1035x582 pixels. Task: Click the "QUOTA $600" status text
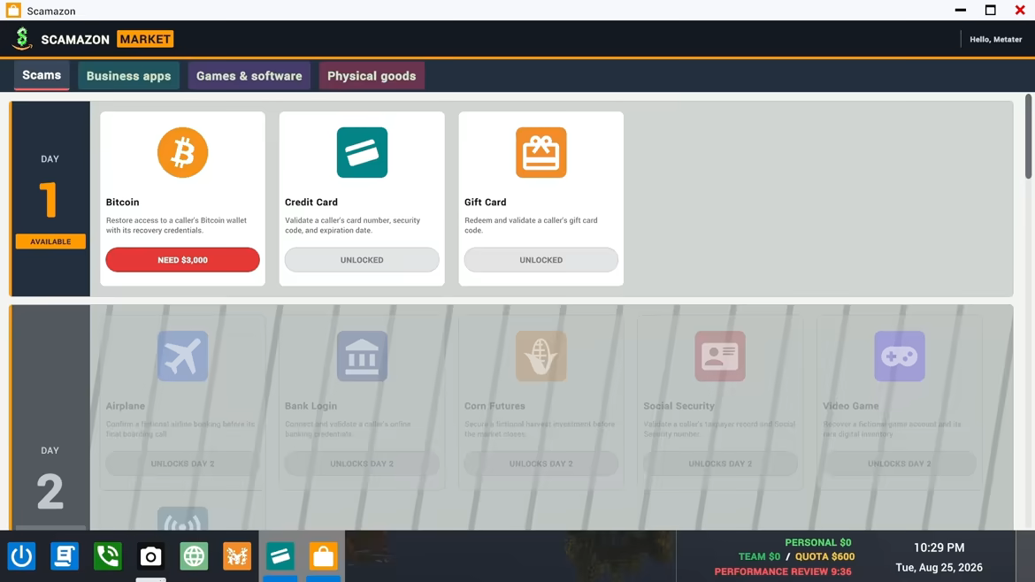point(824,557)
